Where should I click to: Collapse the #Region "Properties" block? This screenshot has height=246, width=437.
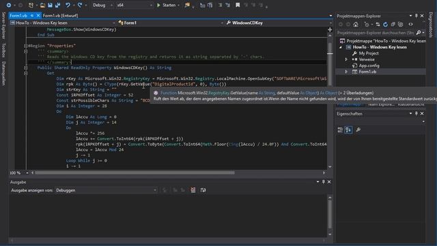click(25, 46)
